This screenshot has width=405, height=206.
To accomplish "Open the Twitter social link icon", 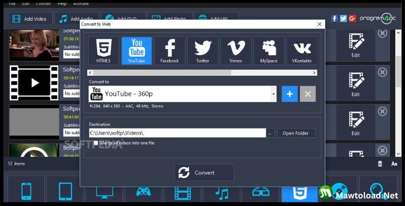I will click(x=343, y=18).
